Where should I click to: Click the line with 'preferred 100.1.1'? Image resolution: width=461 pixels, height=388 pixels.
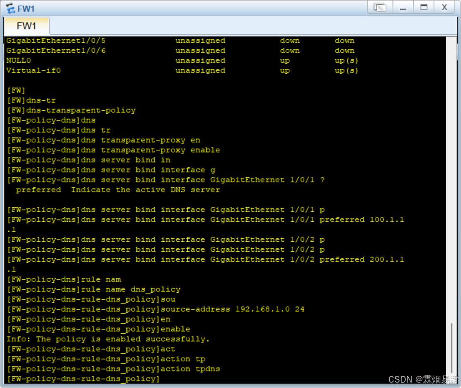(206, 220)
